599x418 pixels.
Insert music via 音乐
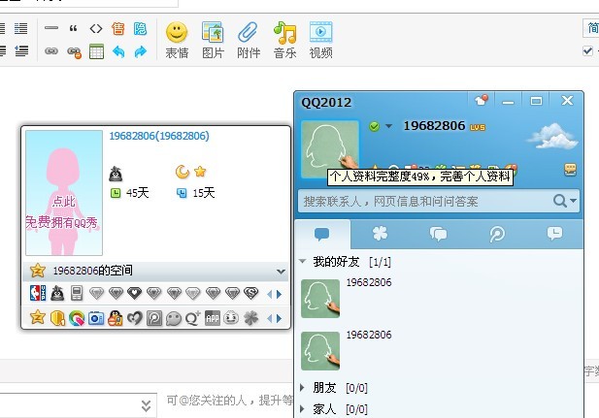coord(284,41)
